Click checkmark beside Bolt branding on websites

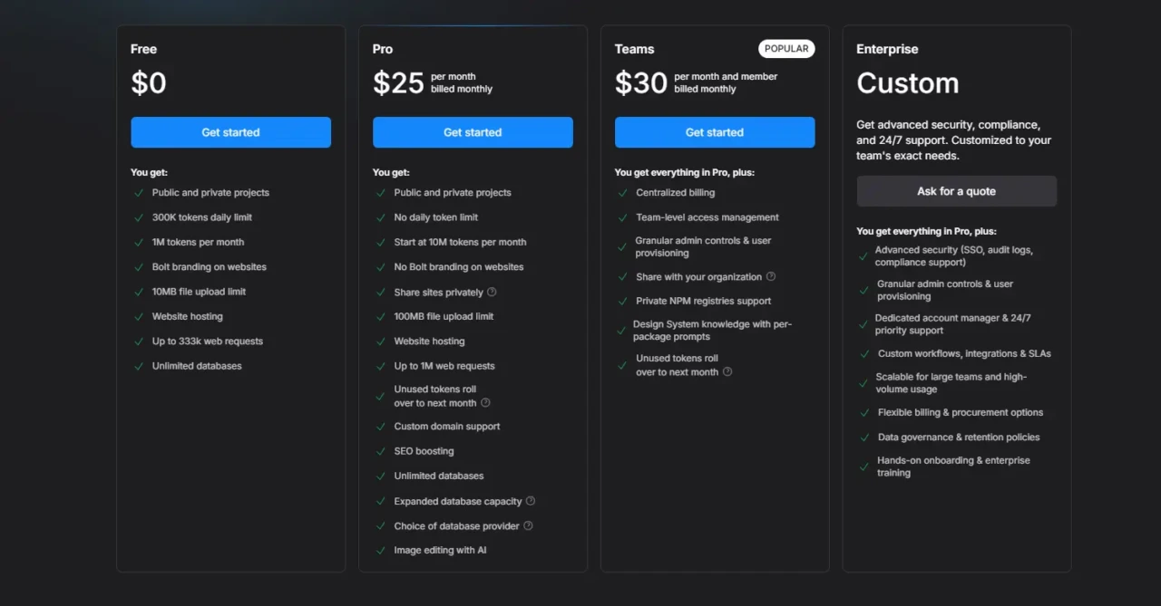click(139, 267)
